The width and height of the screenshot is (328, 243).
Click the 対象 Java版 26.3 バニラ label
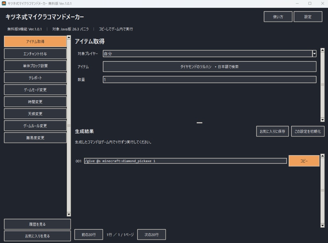[x=70, y=29]
